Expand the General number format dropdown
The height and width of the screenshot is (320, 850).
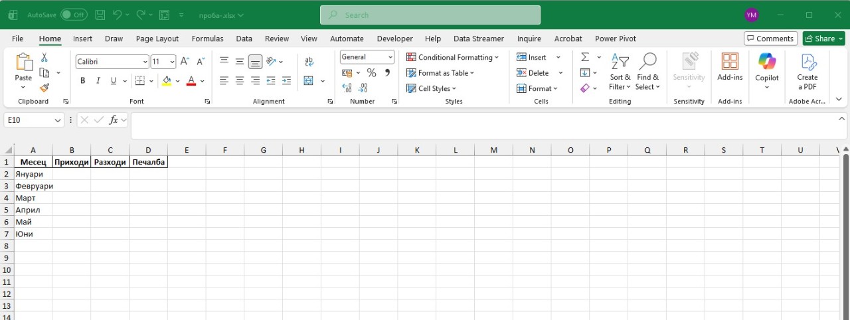(x=367, y=57)
